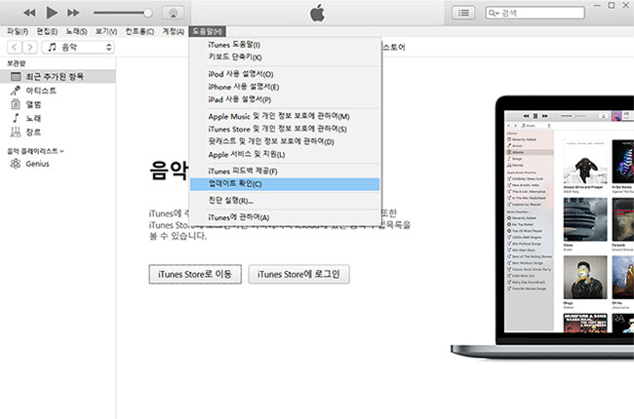
Task: Open the 노래(S) menu
Action: pyautogui.click(x=76, y=31)
